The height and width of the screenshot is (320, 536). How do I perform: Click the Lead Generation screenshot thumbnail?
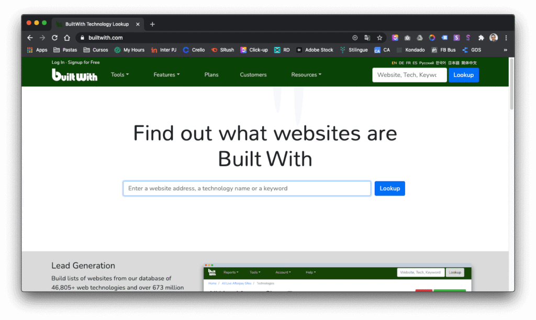[338, 277]
